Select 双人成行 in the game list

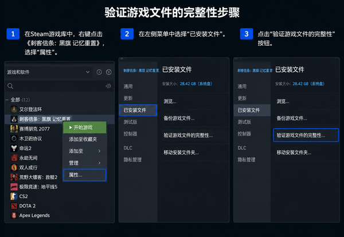(28, 167)
